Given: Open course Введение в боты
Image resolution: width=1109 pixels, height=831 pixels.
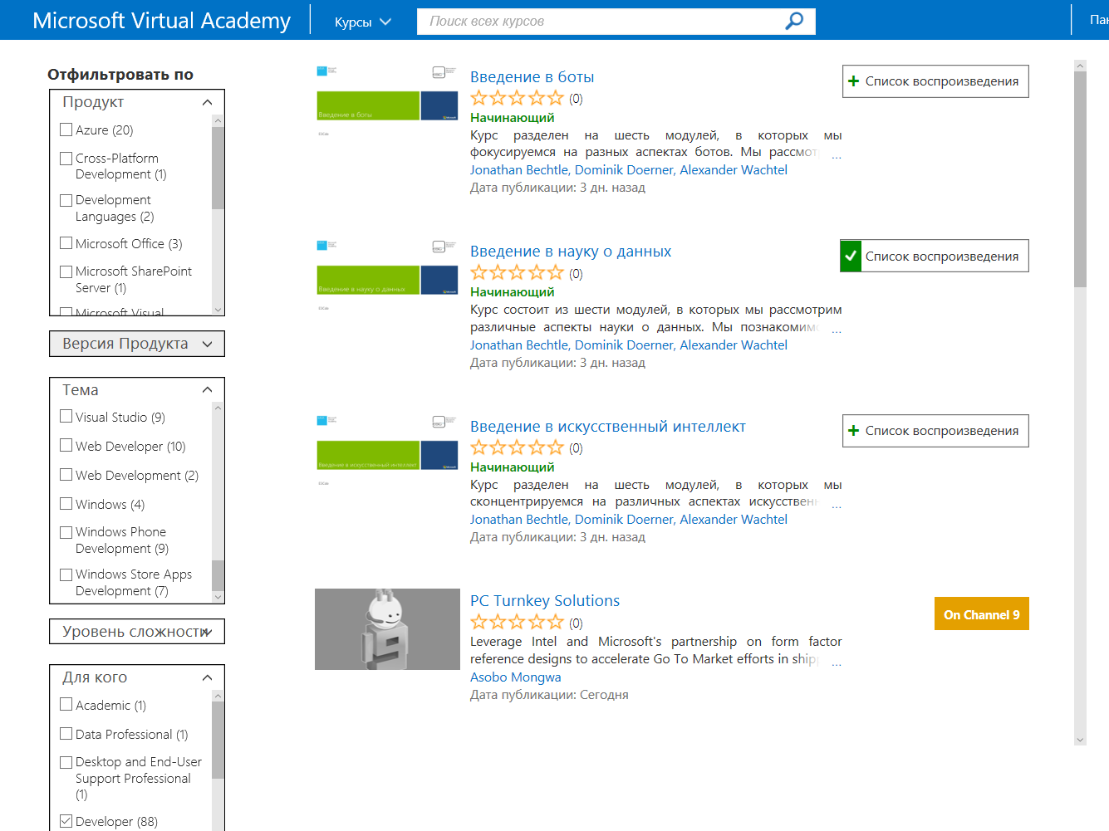Looking at the screenshot, I should 532,77.
